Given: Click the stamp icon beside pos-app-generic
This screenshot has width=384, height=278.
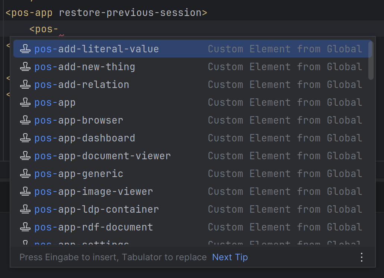Looking at the screenshot, I should 25,174.
